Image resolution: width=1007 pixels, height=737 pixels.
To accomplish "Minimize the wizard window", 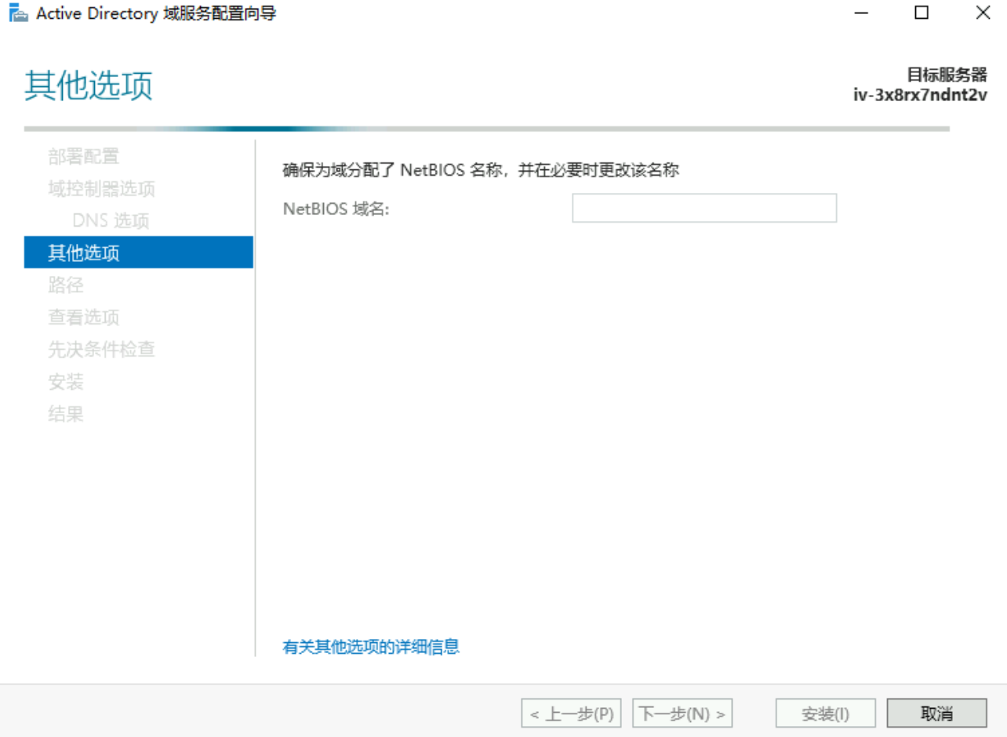I will click(860, 13).
